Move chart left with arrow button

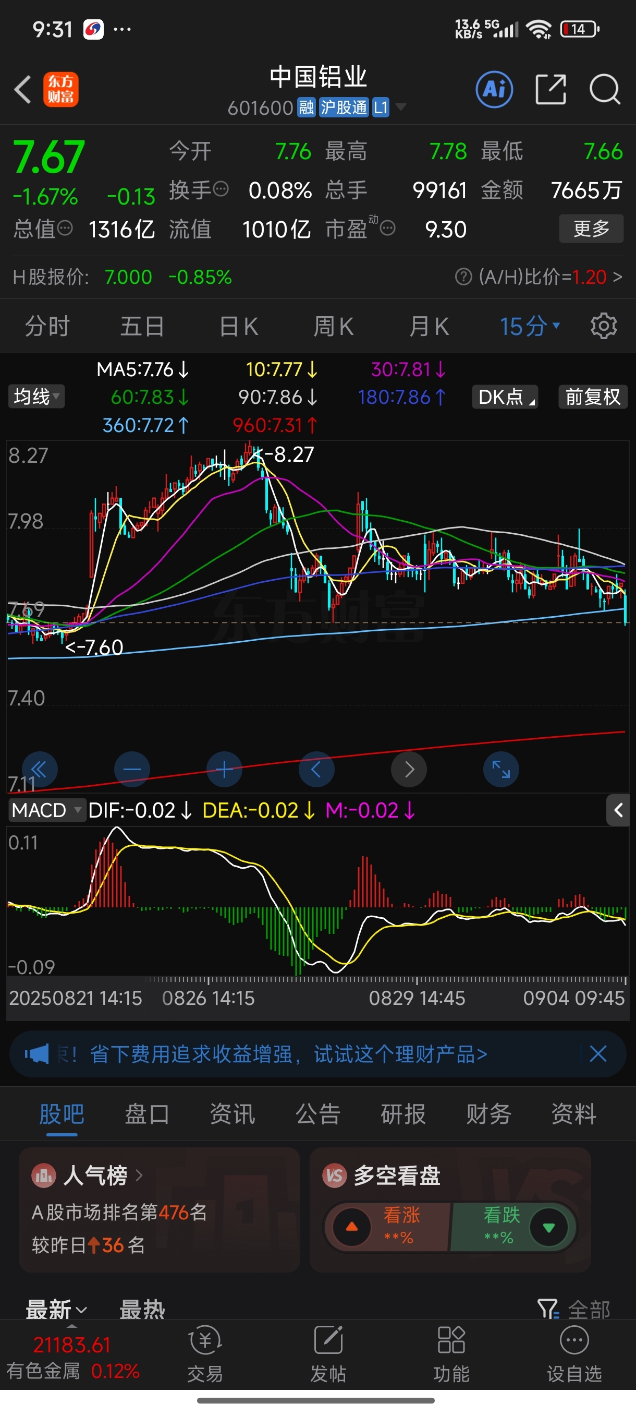[x=316, y=769]
